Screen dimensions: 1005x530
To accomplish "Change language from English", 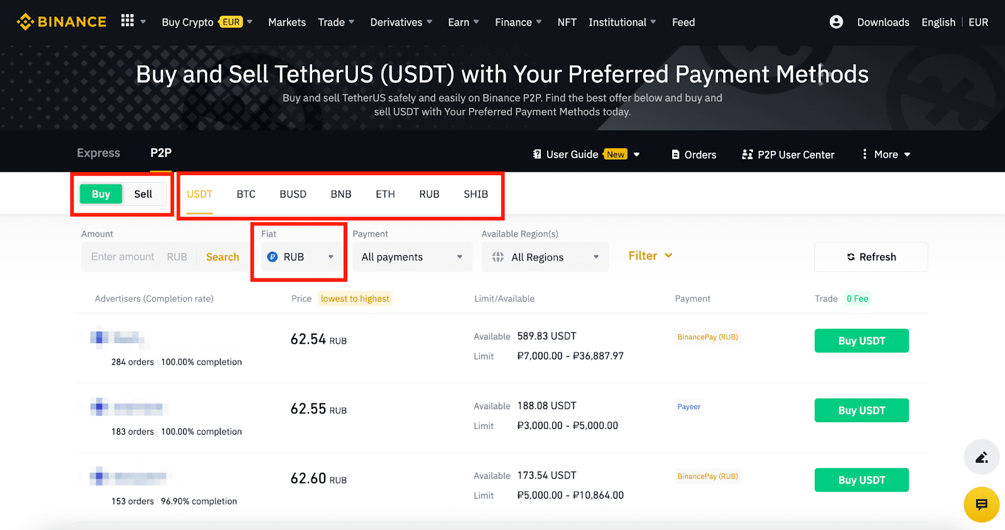I will coord(938,22).
